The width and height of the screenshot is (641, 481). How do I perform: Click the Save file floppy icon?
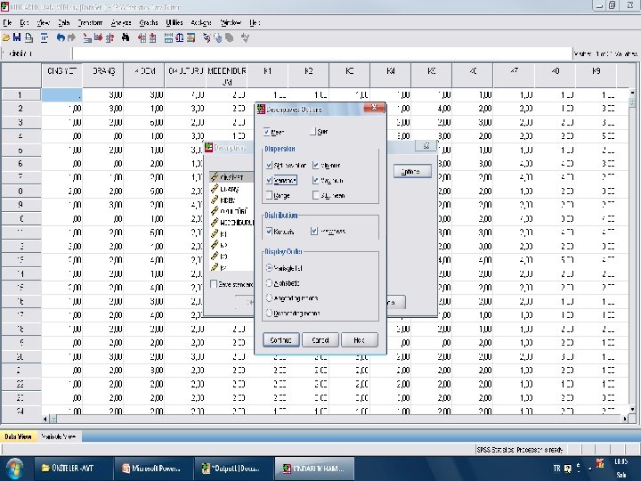coord(17,38)
